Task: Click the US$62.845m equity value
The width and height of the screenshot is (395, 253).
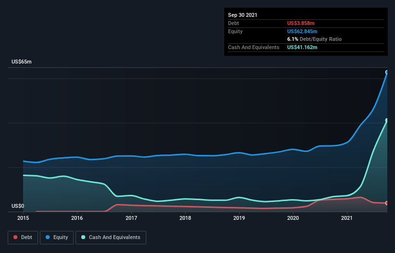Action: [x=302, y=31]
